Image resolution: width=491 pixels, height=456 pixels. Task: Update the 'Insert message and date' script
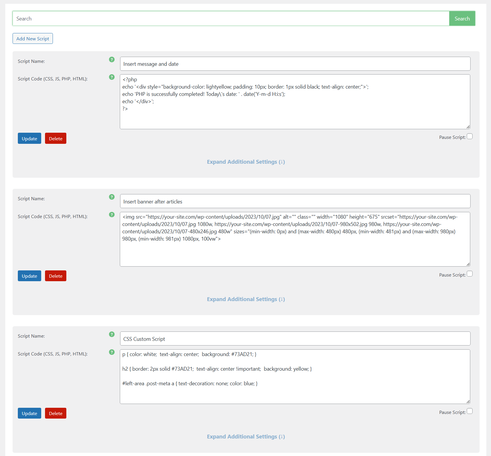tap(30, 139)
